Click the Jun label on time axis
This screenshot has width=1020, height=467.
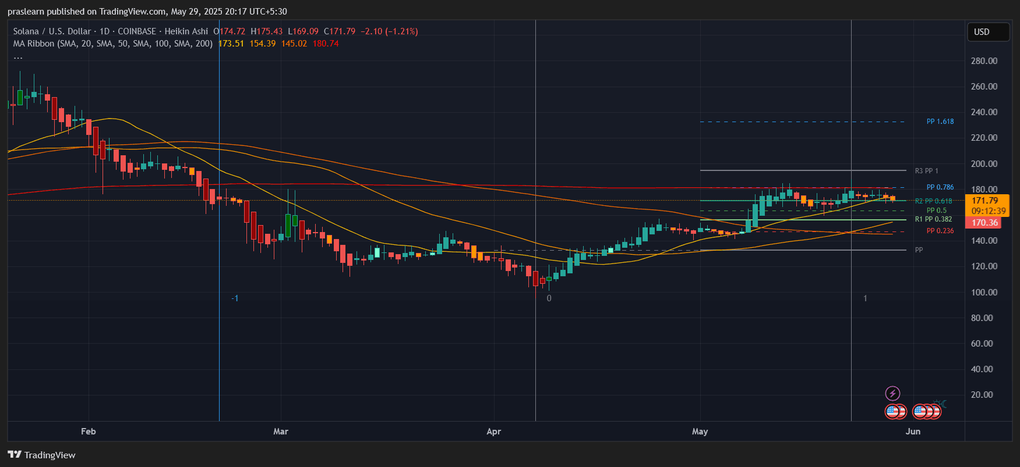click(x=913, y=432)
